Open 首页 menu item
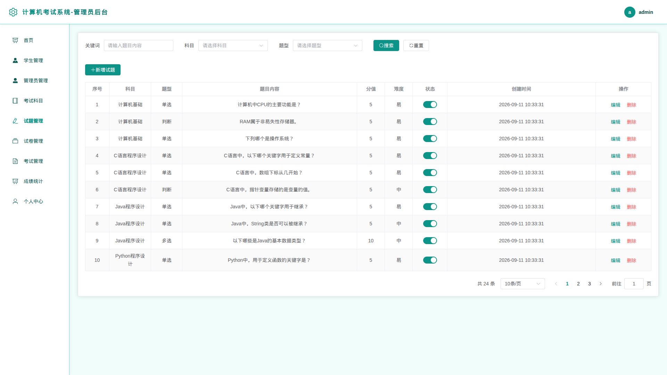 pyautogui.click(x=35, y=40)
